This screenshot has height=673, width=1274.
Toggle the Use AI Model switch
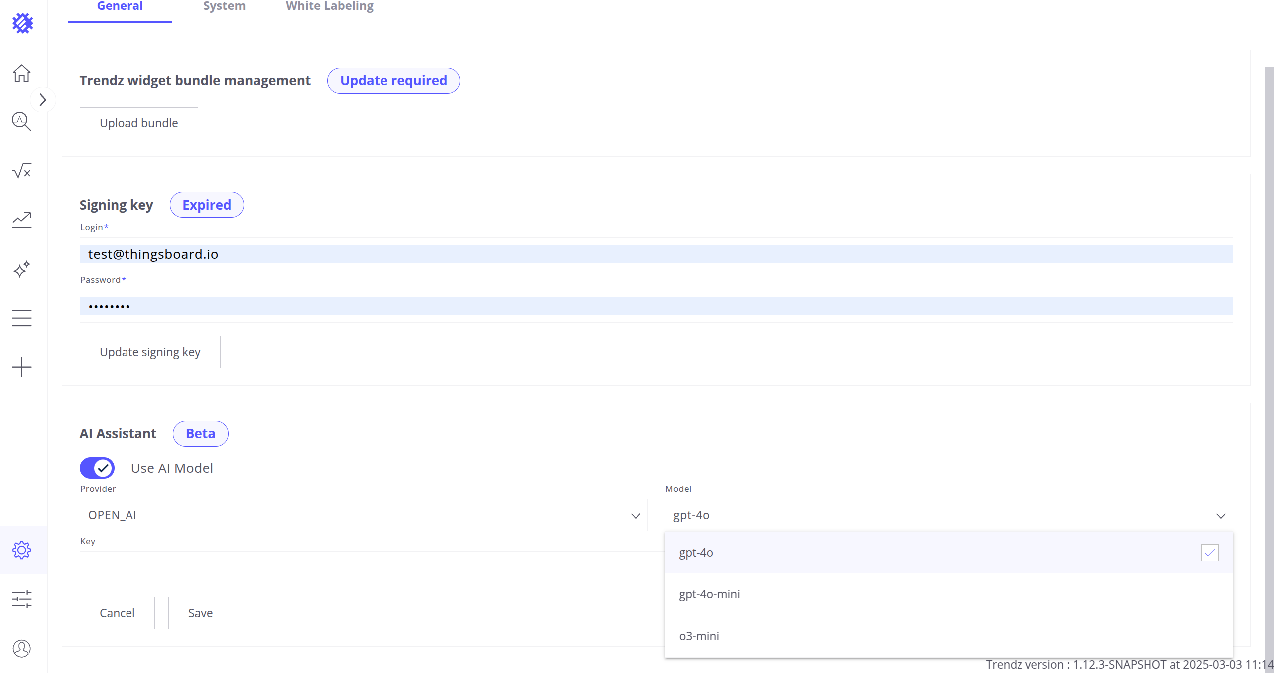(97, 468)
